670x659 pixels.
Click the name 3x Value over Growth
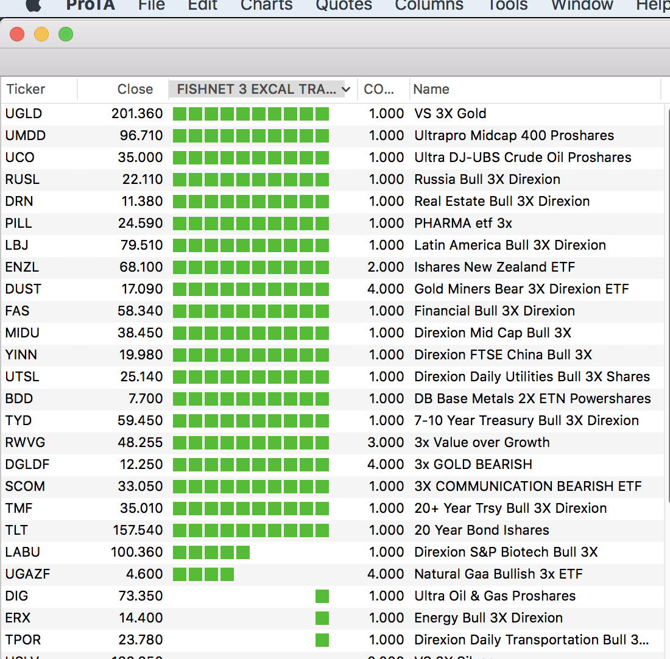click(x=482, y=442)
